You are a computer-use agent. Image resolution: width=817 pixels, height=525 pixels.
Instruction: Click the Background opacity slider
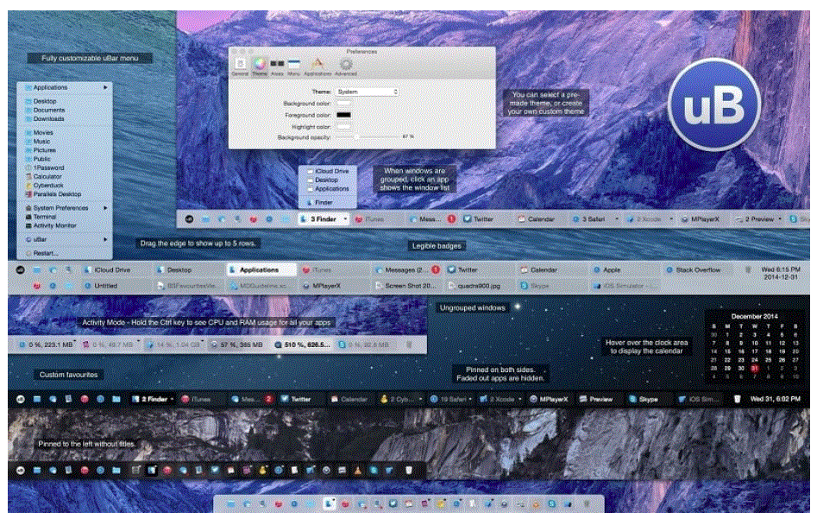tap(368, 137)
